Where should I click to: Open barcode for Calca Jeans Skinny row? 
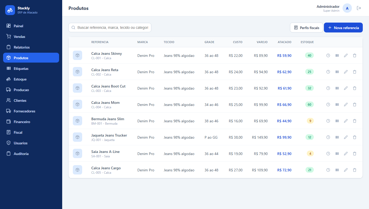pyautogui.click(x=337, y=55)
